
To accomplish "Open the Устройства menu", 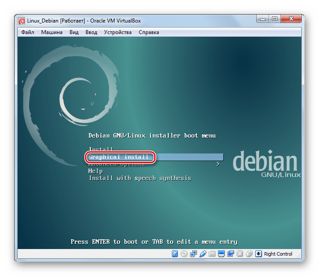I will pyautogui.click(x=117, y=32).
